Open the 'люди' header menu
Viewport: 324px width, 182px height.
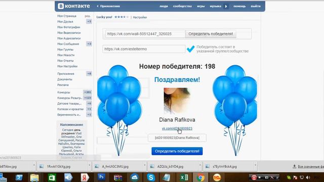[164, 6]
